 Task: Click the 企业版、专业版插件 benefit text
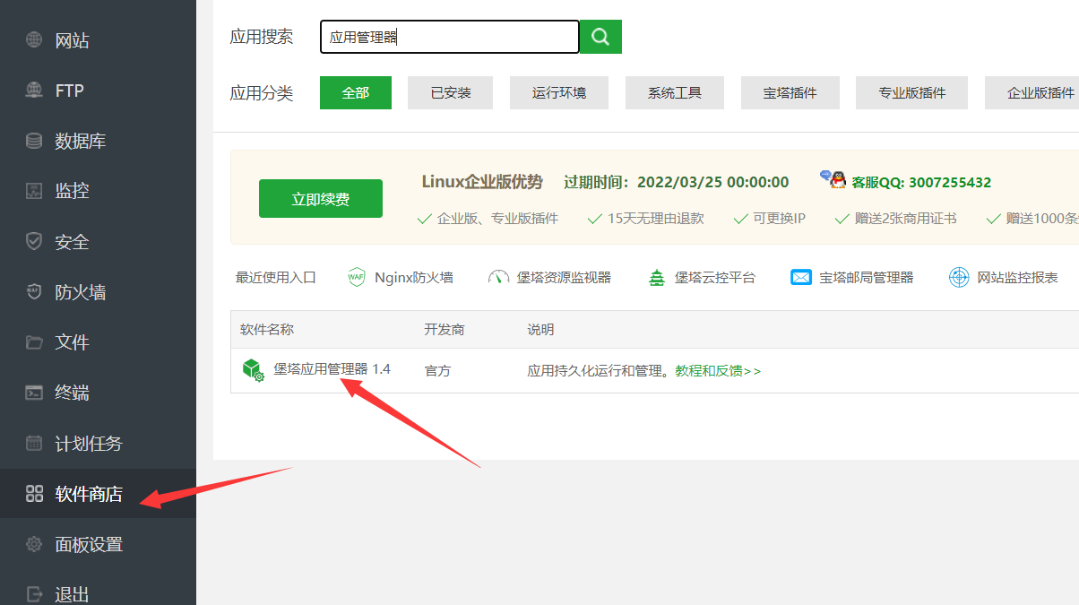pyautogui.click(x=497, y=218)
